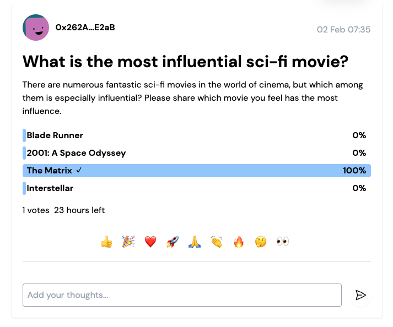
Task: React with the thinking face emoji
Action: point(261,242)
